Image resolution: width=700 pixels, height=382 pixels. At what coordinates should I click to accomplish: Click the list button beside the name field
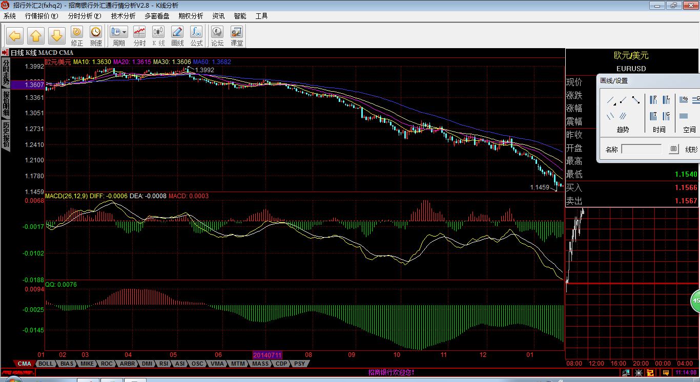tap(673, 150)
